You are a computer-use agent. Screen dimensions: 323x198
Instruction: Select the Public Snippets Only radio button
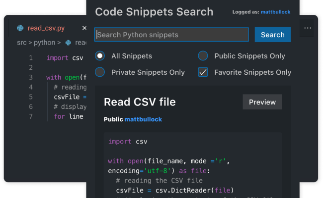(x=203, y=56)
